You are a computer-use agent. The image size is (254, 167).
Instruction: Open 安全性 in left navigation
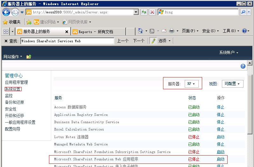pyautogui.click(x=10, y=109)
